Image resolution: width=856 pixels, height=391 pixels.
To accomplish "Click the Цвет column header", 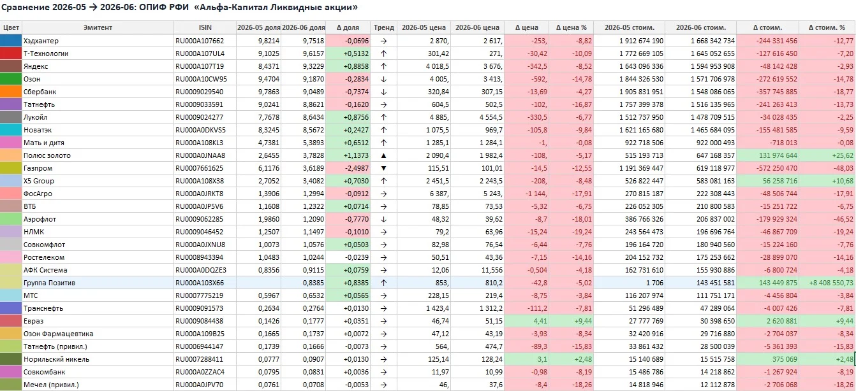I will pyautogui.click(x=11, y=27).
